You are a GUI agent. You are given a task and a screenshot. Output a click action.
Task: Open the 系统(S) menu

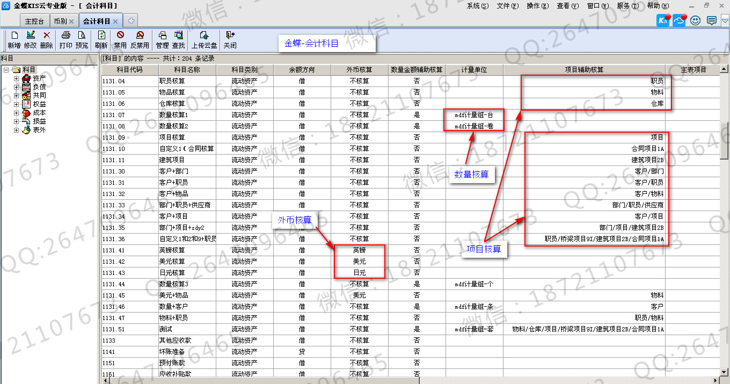[x=477, y=6]
